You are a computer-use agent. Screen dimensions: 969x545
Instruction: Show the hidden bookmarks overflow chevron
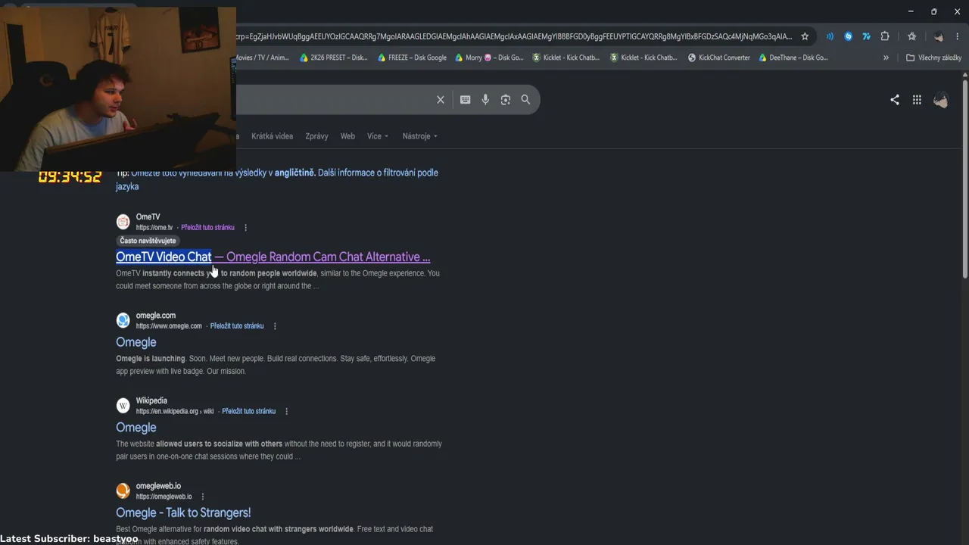point(886,58)
